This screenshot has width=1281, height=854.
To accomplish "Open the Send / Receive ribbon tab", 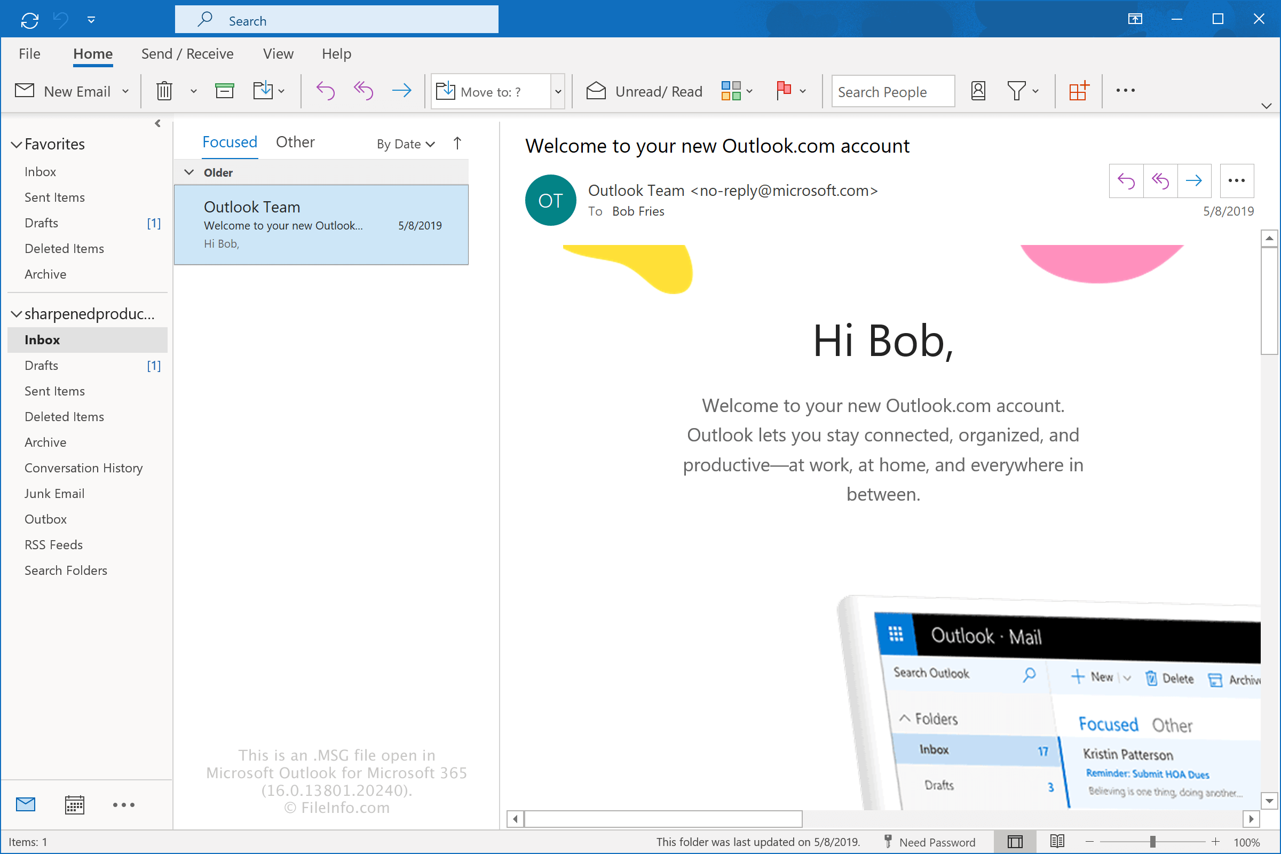I will coord(187,54).
